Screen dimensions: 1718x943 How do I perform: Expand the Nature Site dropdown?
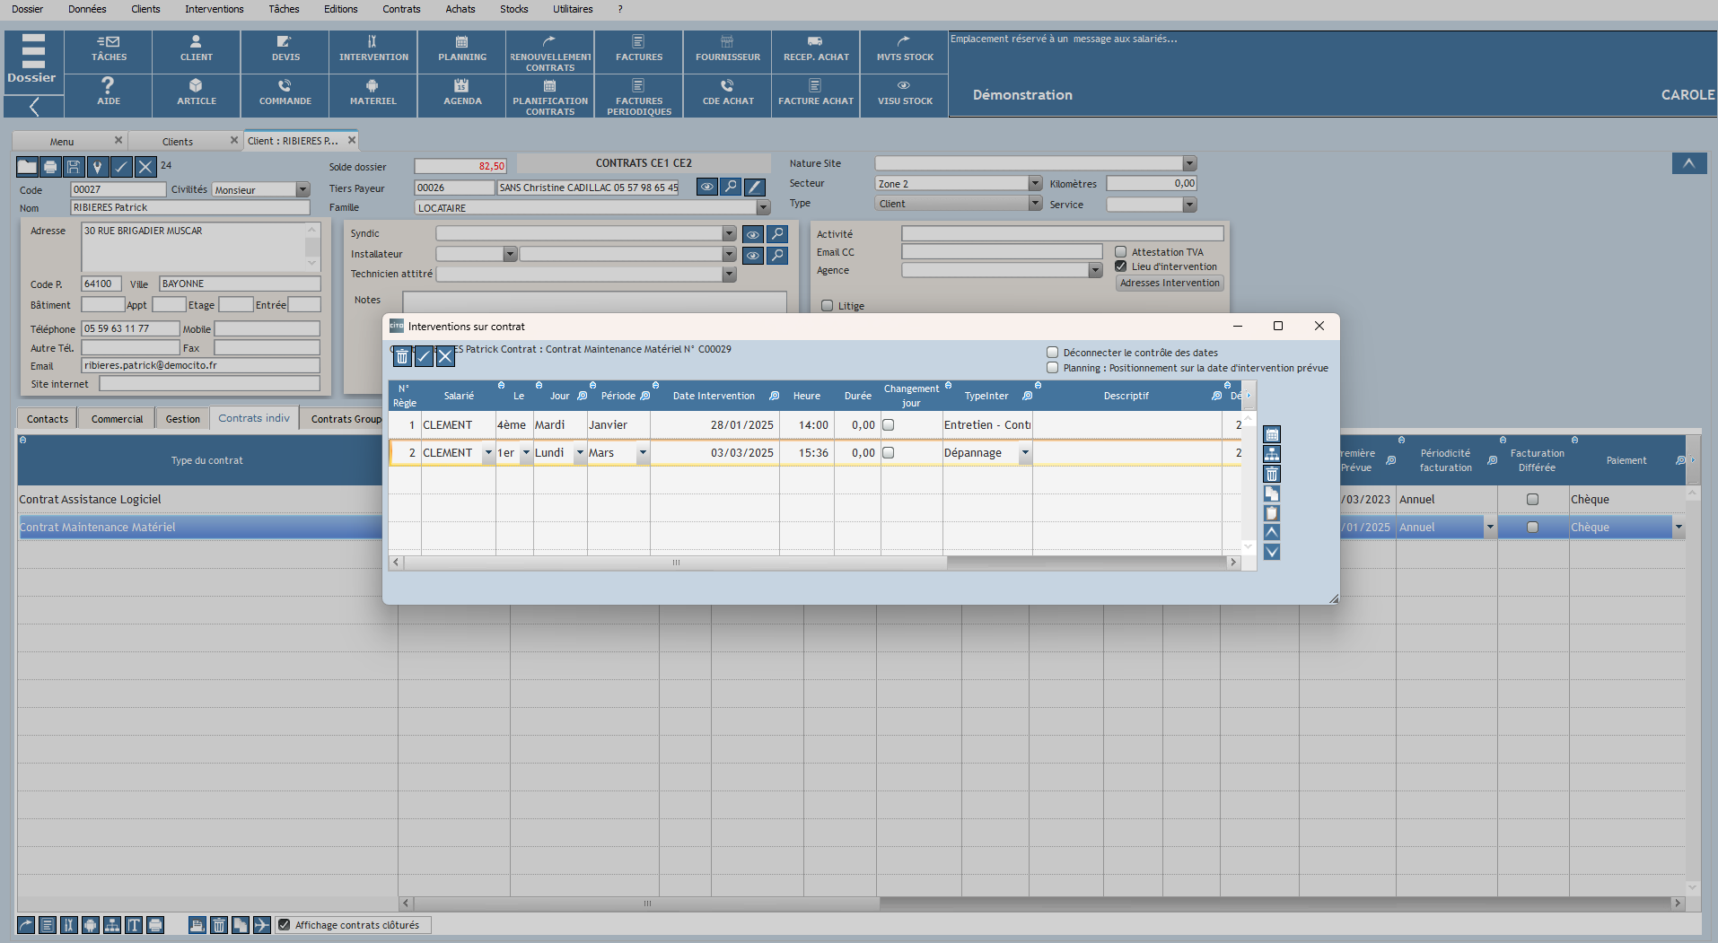click(x=1189, y=163)
